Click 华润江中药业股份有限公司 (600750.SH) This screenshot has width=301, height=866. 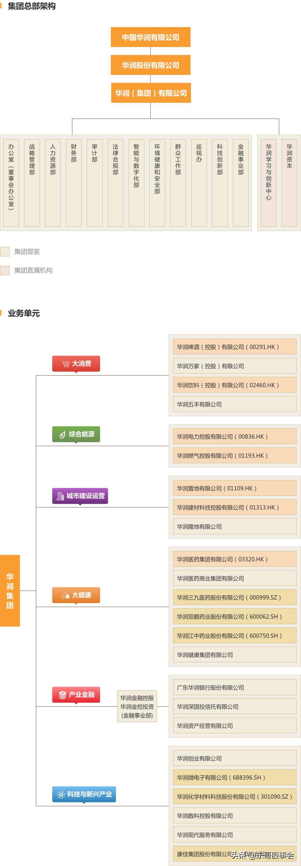[x=234, y=636]
